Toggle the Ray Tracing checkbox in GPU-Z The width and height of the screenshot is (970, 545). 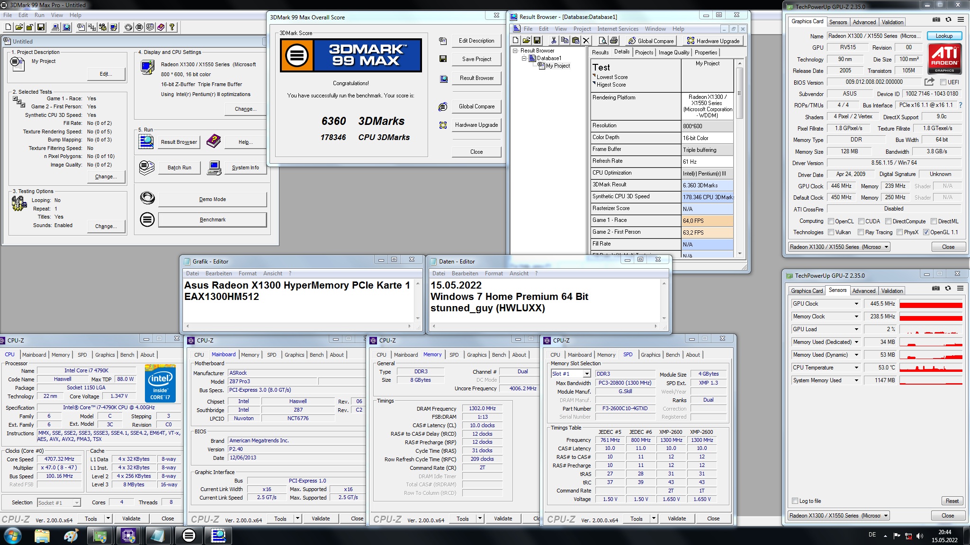pos(861,232)
